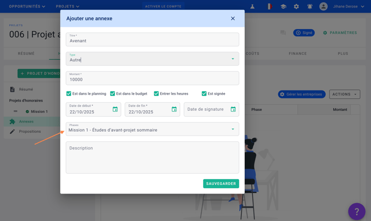The width and height of the screenshot is (371, 221).
Task: Open the start date calendar picker
Action: pyautogui.click(x=115, y=110)
